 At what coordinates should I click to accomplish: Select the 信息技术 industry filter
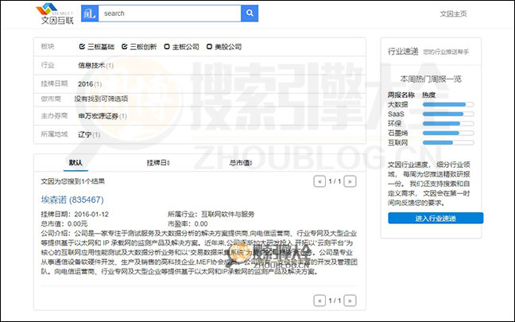tap(91, 65)
